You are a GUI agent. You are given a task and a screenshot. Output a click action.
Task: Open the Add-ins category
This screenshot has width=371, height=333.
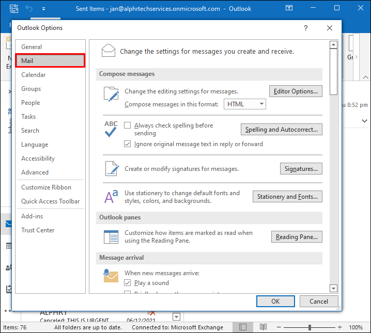click(x=50, y=216)
